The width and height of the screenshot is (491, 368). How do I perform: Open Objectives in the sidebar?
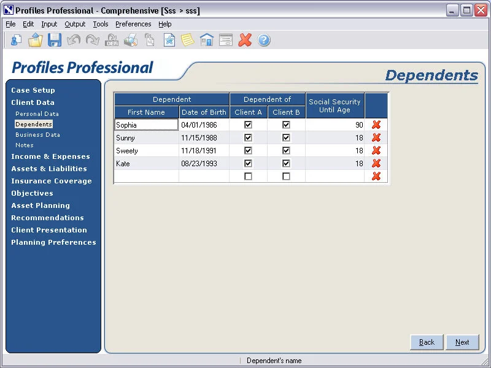click(32, 193)
